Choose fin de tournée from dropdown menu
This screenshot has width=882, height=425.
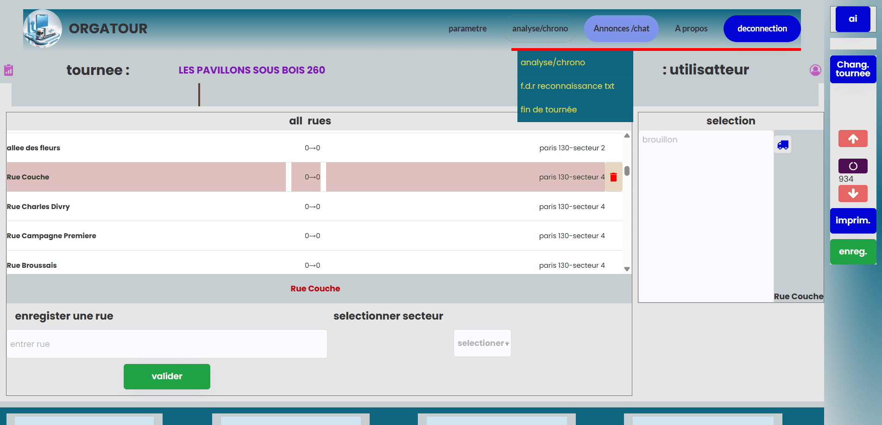548,110
